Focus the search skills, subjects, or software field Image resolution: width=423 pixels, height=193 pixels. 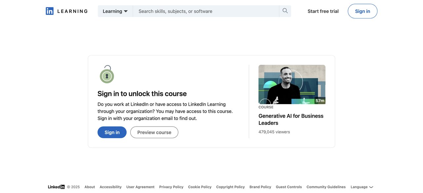click(x=206, y=11)
